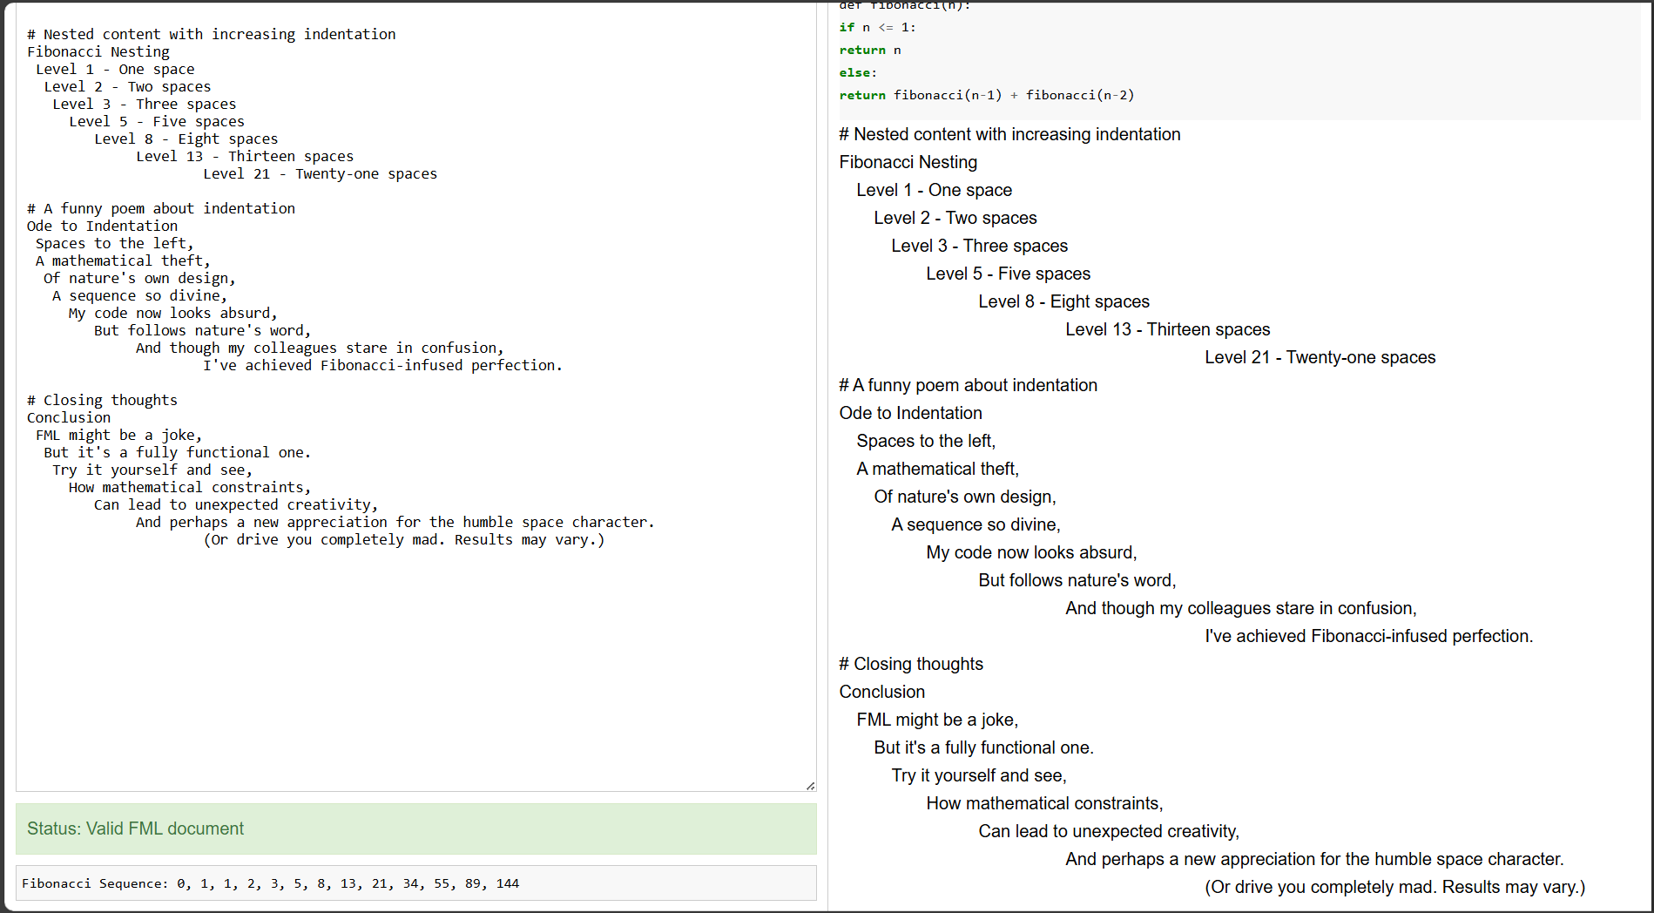
Task: Click preview line 'A mathematical theft,'
Action: (938, 469)
